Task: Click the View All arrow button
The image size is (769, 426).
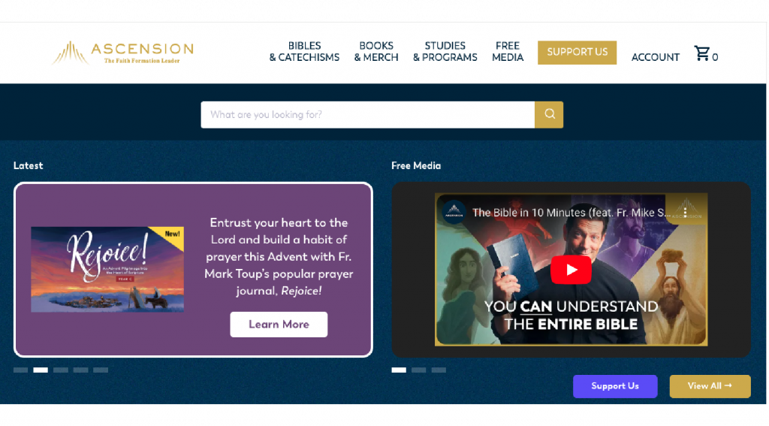Action: tap(710, 386)
